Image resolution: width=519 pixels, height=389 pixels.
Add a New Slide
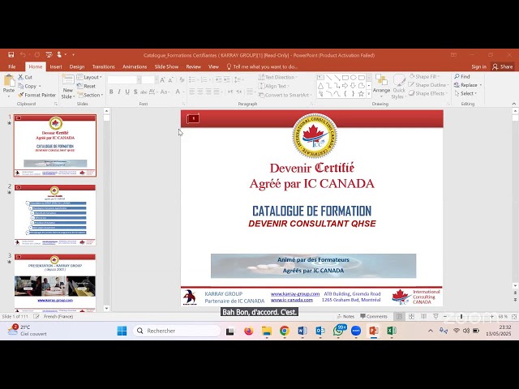pos(68,87)
